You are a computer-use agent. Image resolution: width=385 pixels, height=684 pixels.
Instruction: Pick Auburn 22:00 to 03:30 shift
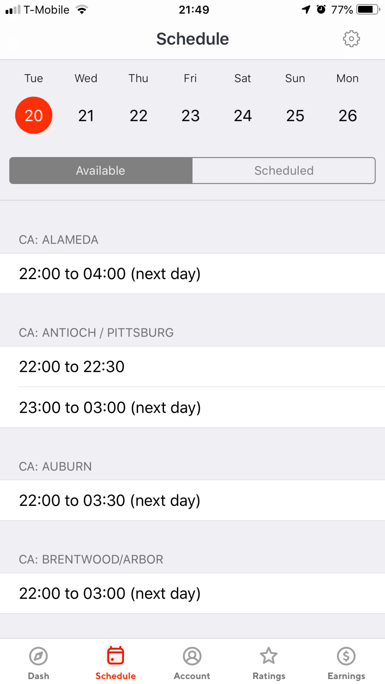[192, 500]
